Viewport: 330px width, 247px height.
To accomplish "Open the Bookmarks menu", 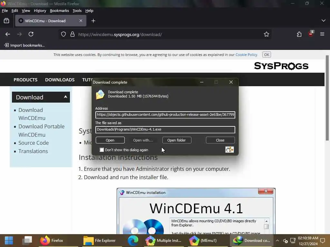I will 59,11.
